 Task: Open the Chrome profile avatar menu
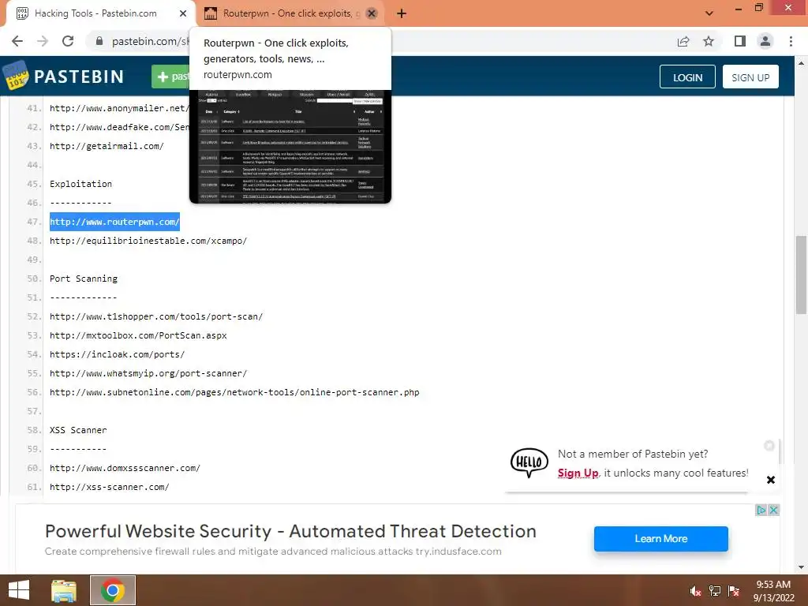(x=765, y=41)
